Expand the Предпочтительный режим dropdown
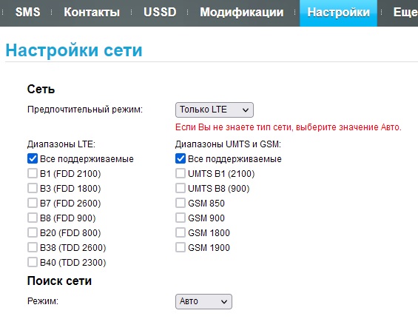The width and height of the screenshot is (418, 319). click(215, 110)
